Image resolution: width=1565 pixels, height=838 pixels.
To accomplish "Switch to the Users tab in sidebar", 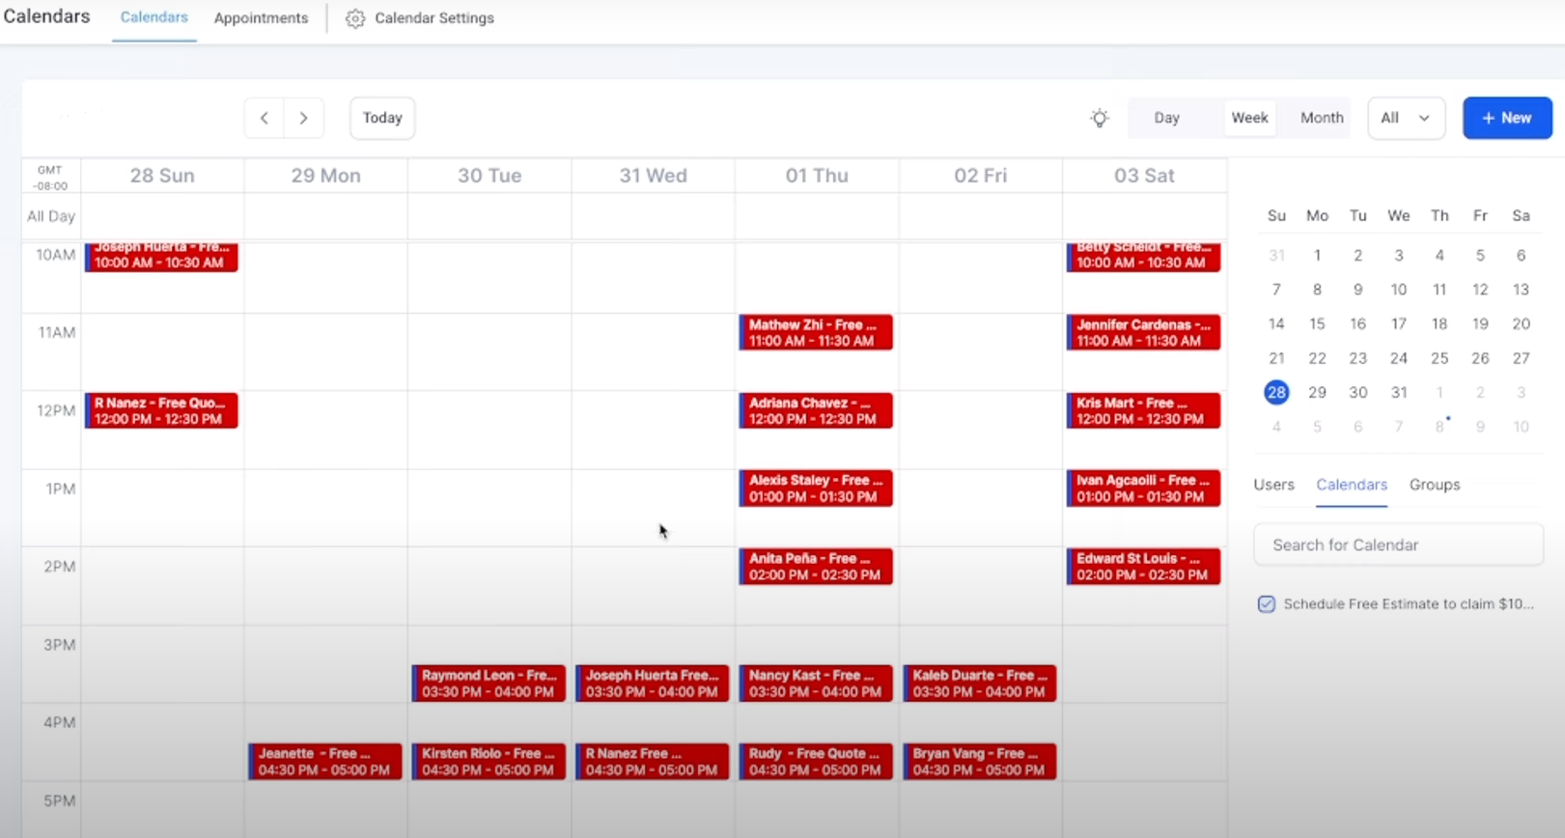I will tap(1273, 485).
